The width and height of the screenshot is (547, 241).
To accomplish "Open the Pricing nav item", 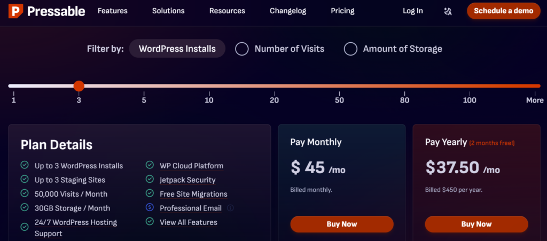I will [x=342, y=11].
